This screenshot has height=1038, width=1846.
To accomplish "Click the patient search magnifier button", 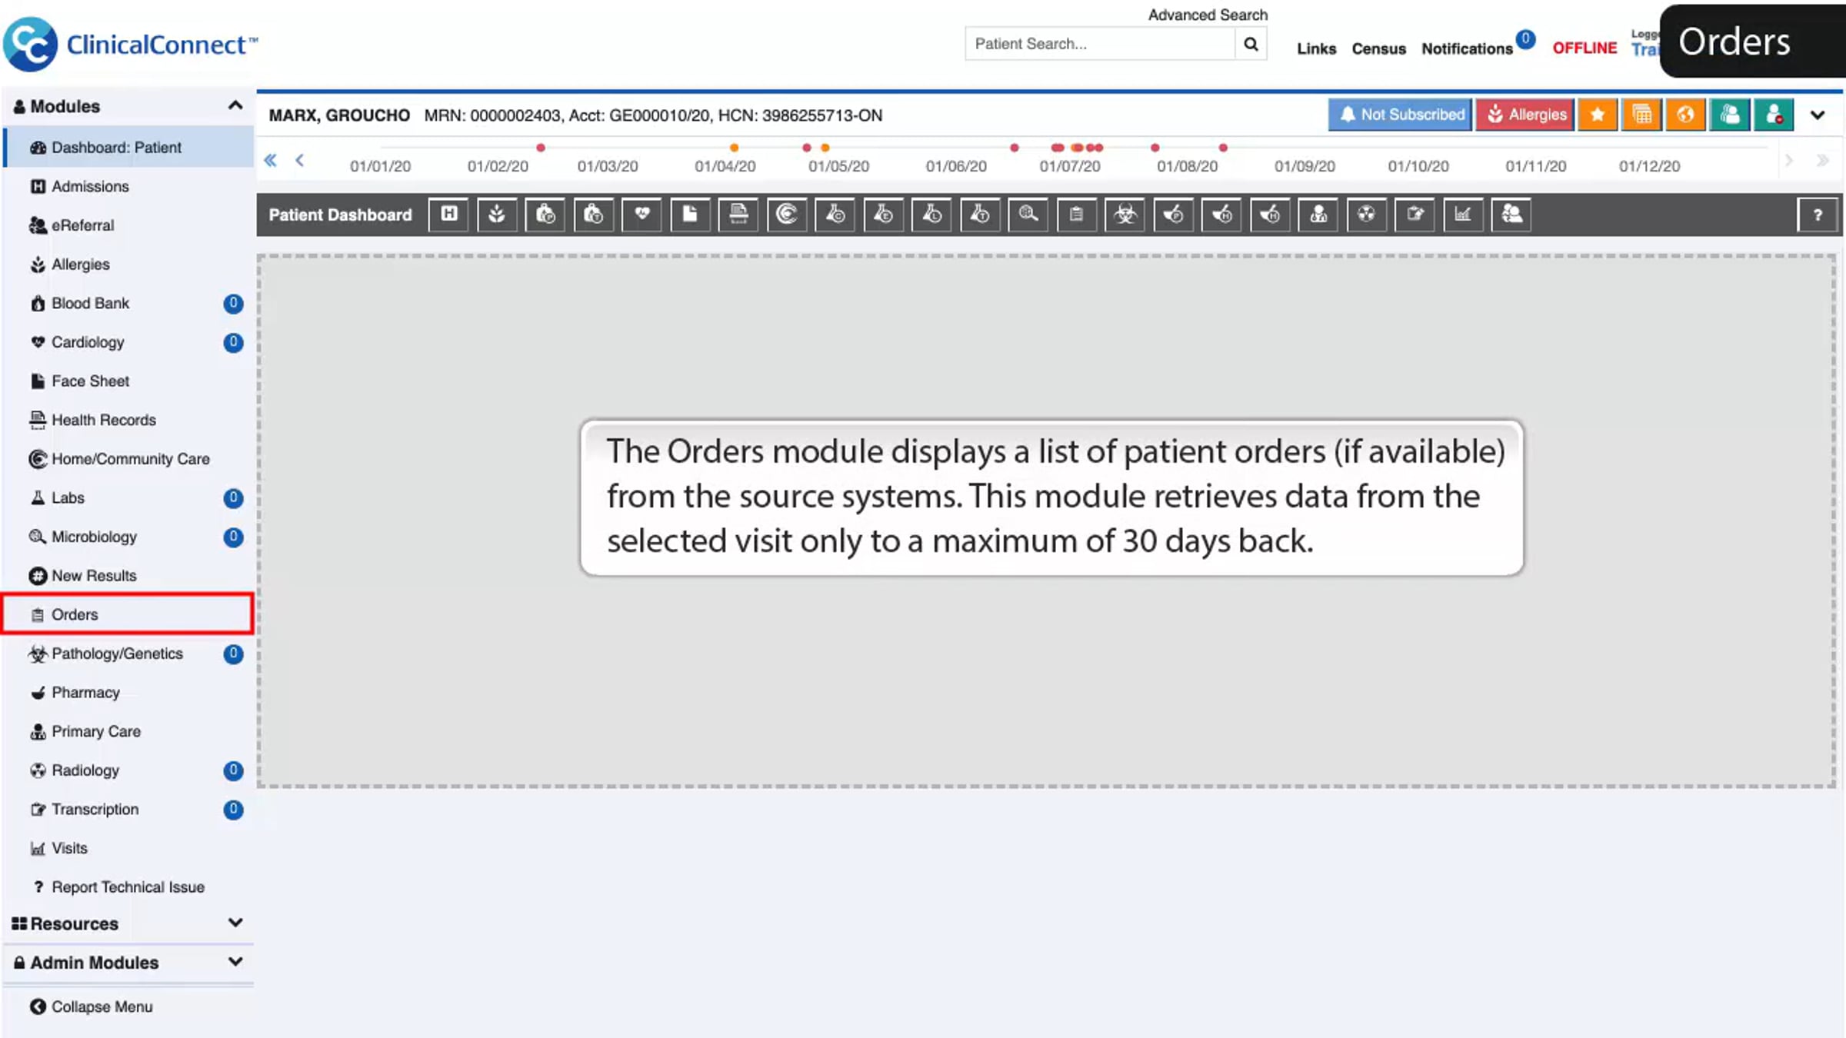I will tap(1251, 44).
